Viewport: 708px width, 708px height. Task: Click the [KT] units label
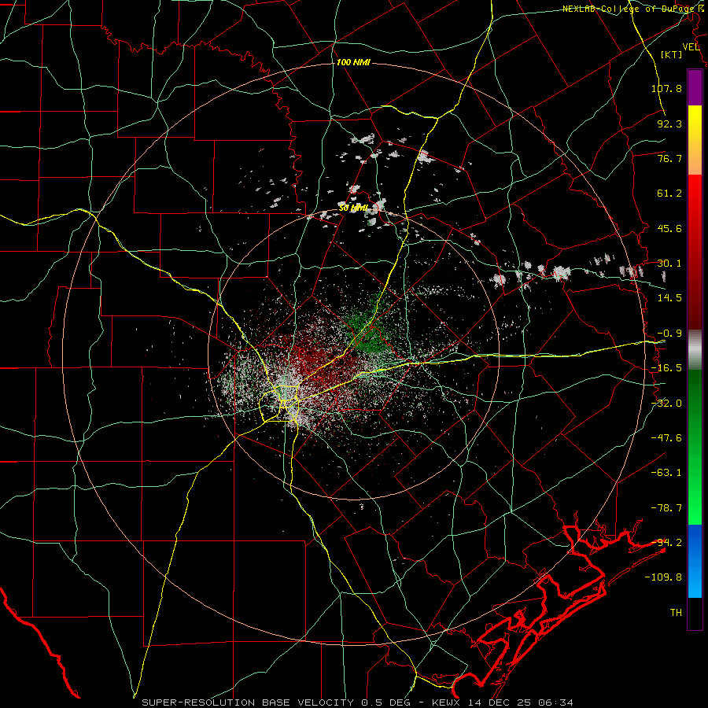point(672,54)
